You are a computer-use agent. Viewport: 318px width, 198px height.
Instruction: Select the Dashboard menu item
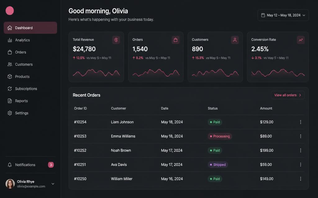tap(30, 28)
